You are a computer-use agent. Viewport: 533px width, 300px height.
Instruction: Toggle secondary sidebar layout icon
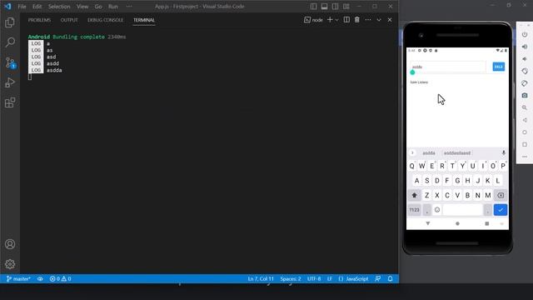coord(335,6)
